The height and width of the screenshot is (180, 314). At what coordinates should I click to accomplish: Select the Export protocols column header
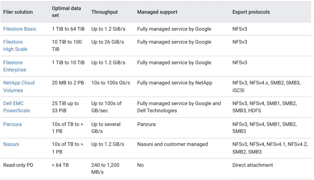(x=251, y=12)
